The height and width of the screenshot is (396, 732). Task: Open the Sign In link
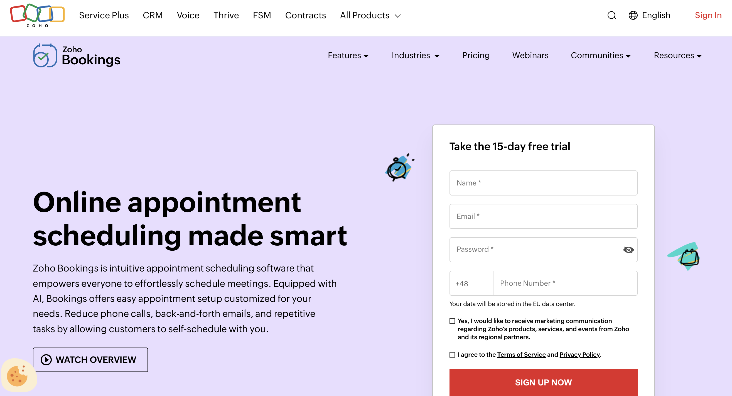[x=708, y=15]
